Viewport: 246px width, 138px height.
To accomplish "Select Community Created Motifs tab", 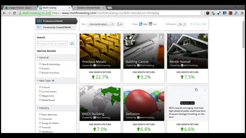I will pos(56,27).
